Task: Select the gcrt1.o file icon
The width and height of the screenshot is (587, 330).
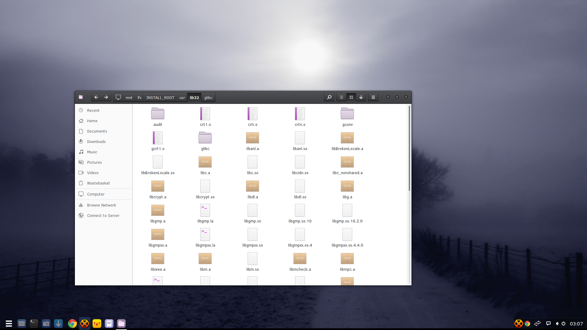Action: pos(158,138)
